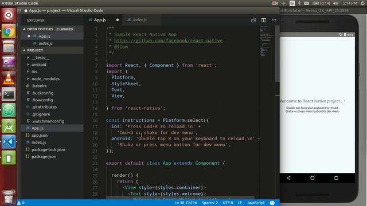Screen dimensions: 367x206
Task: Open Ubuntu dash search in the launcher
Action: [9, 15]
